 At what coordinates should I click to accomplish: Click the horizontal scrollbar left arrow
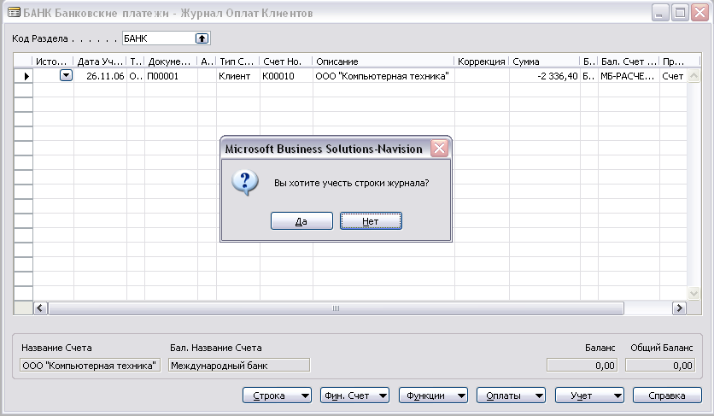click(40, 308)
